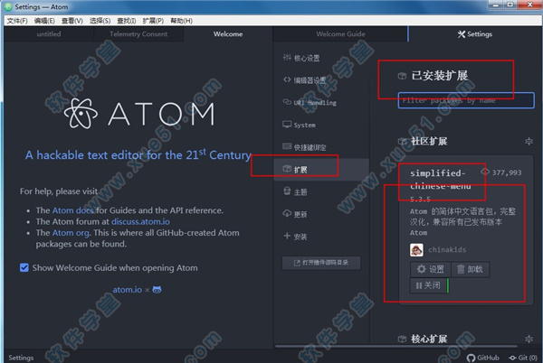Click 关闭 to disable simplified-chinese-menu package
Image resolution: width=543 pixels, height=363 pixels.
[428, 285]
